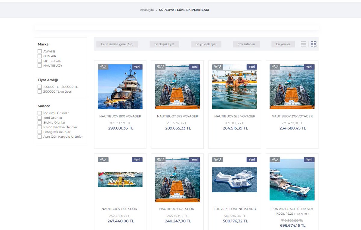Open FUN AIR FLOATING ISLAND product title
Image resolution: width=361 pixels, height=230 pixels.
235,209
